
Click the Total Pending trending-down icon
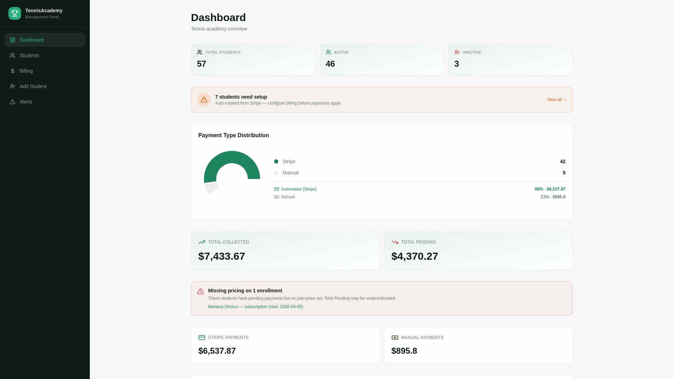pyautogui.click(x=395, y=242)
